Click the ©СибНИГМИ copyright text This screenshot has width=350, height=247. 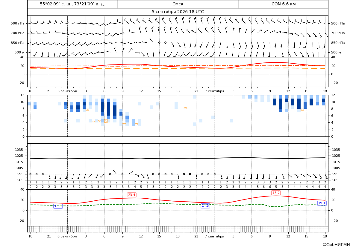coord(336,245)
